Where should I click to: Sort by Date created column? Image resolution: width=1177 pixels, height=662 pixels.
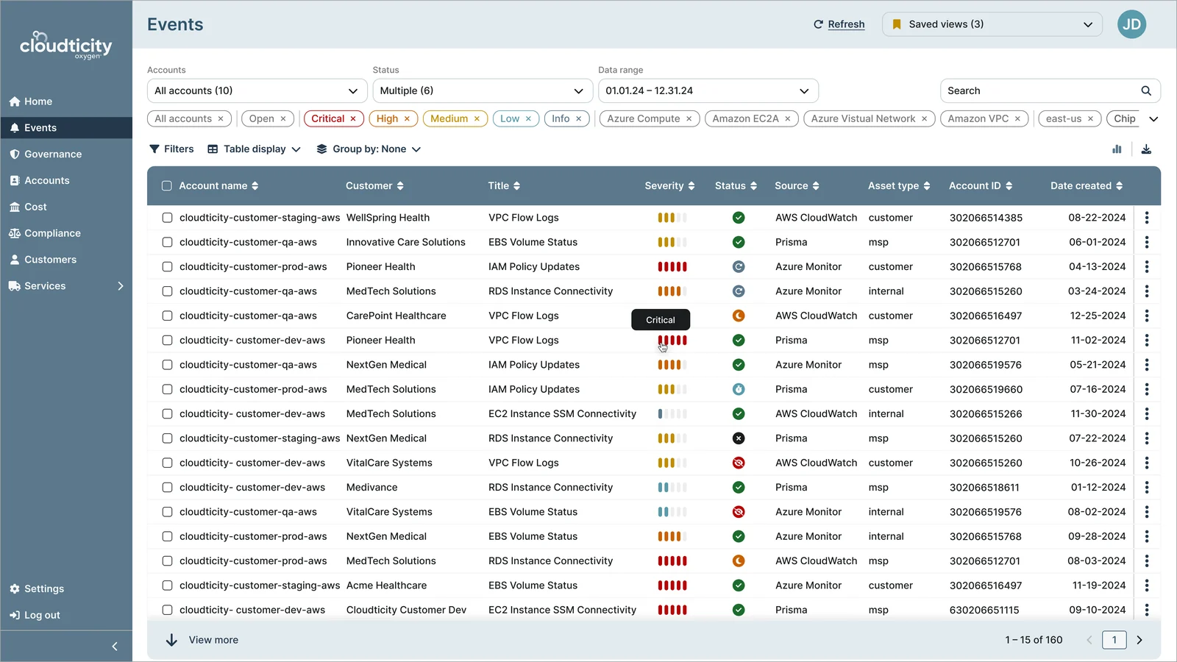click(x=1087, y=186)
